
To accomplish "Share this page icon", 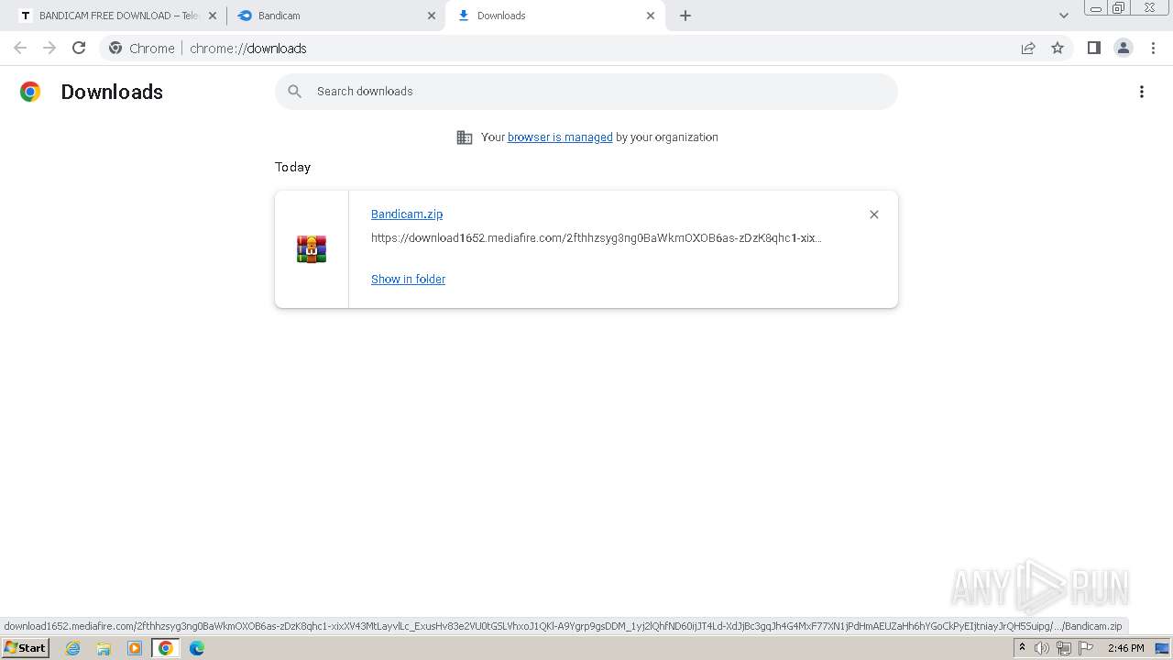I will (x=1028, y=48).
